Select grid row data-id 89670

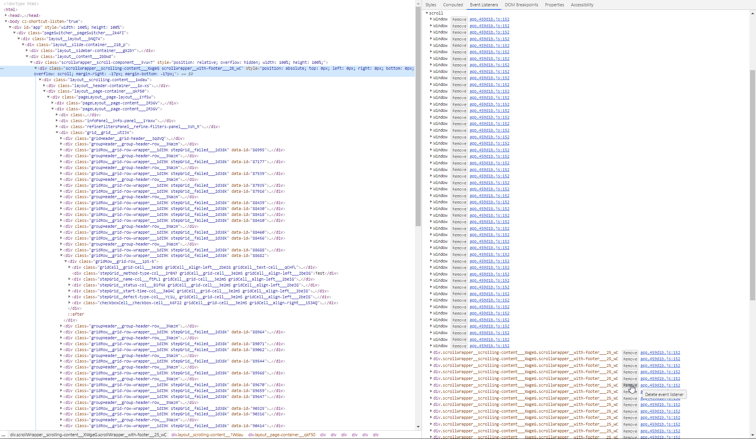click(x=174, y=385)
